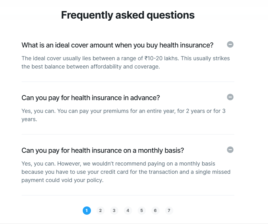
Task: Click 'Can you pay for health insurance in advance?'
Action: pos(91,98)
